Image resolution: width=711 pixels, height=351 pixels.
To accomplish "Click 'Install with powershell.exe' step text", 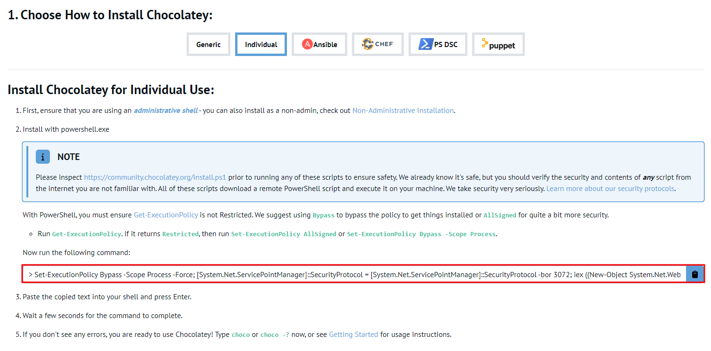I will coord(66,129).
